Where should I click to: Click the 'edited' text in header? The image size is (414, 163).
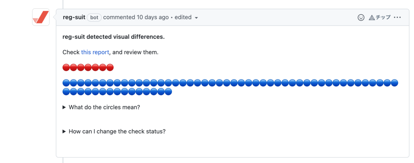coord(183,17)
